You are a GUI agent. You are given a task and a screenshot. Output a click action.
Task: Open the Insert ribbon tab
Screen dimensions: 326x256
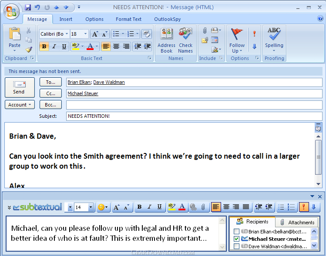pos(66,19)
